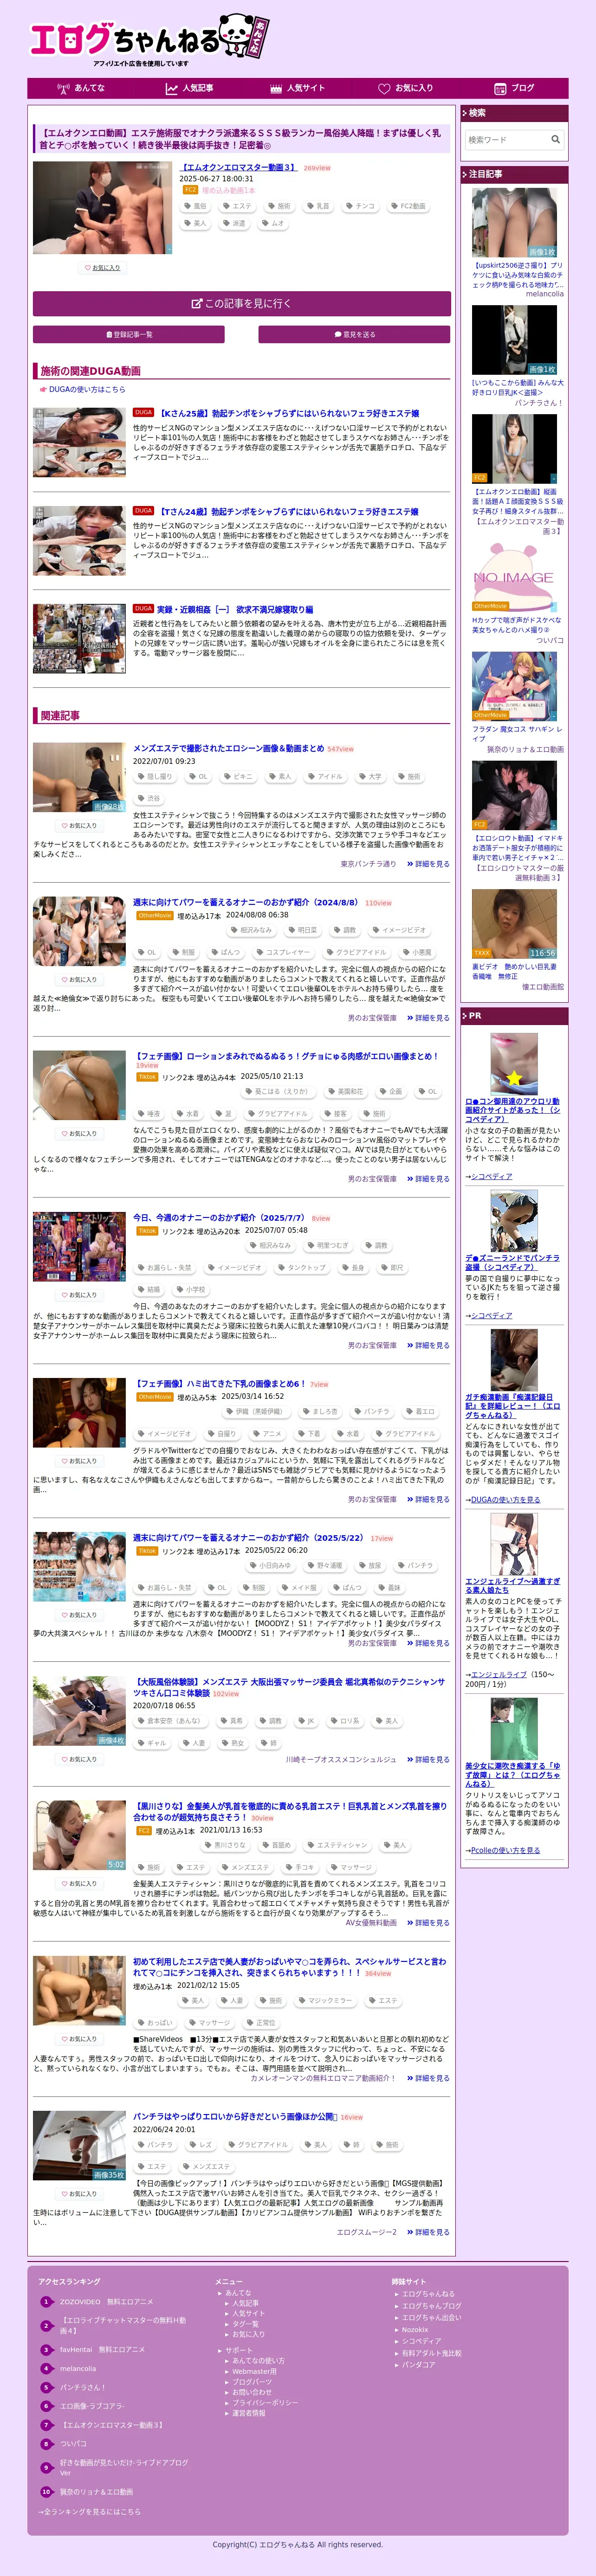
Task: Toggle お気に入り for the 2025/03/14 article
Action: (x=79, y=1461)
